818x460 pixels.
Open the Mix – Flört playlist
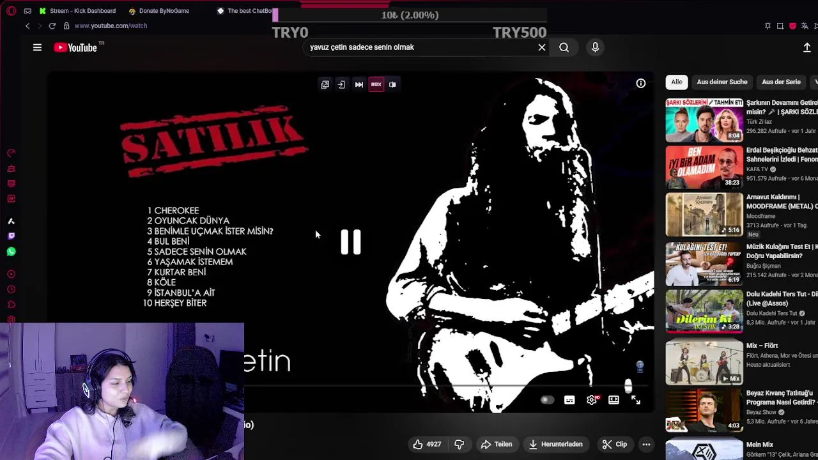point(704,362)
